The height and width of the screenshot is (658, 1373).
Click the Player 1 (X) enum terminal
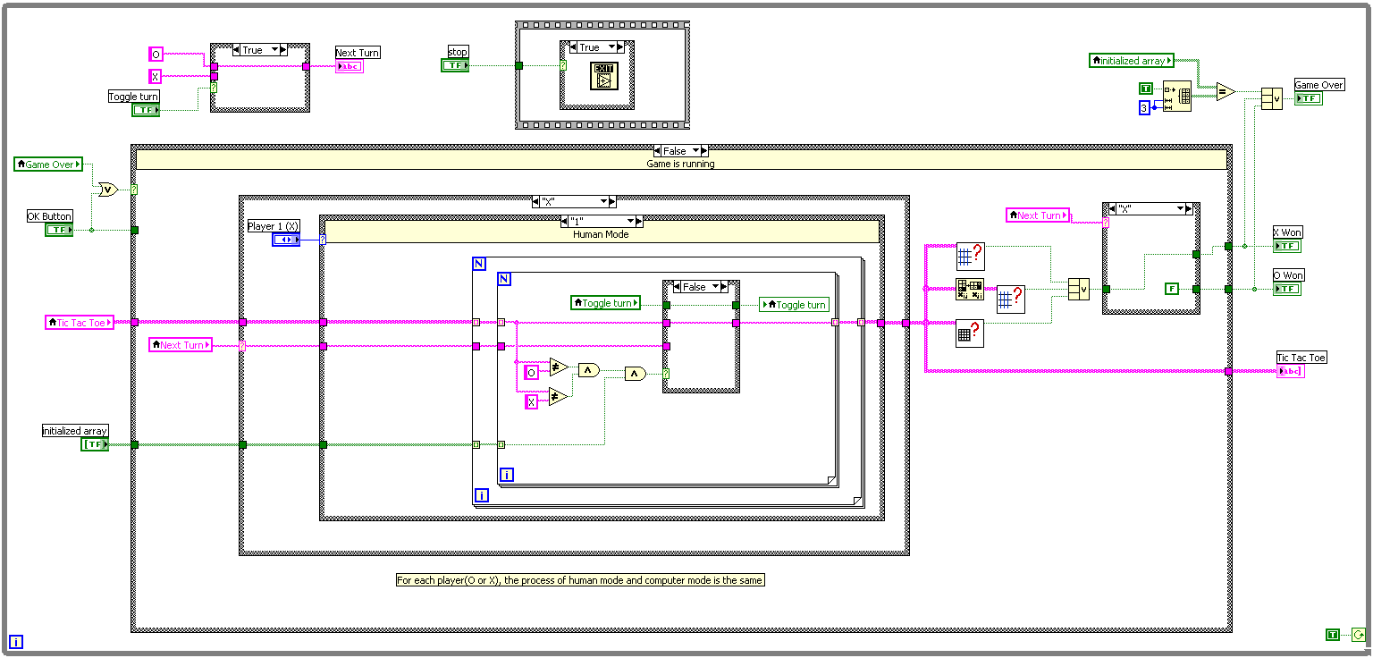tap(287, 240)
